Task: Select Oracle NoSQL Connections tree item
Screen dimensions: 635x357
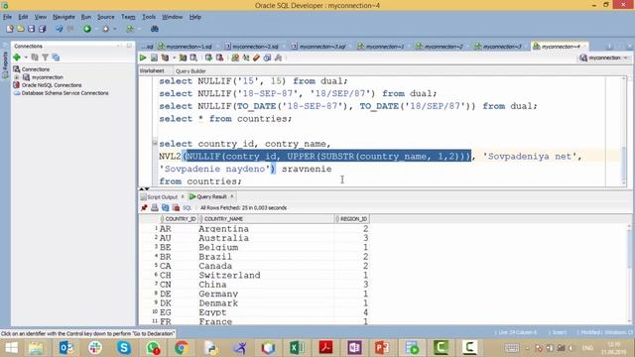Action: point(52,85)
